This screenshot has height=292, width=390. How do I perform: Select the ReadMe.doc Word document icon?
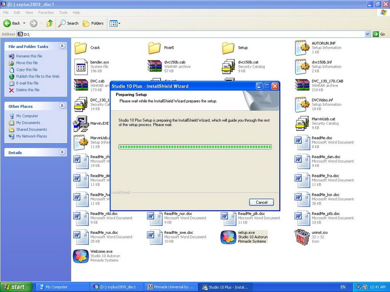tap(302, 142)
